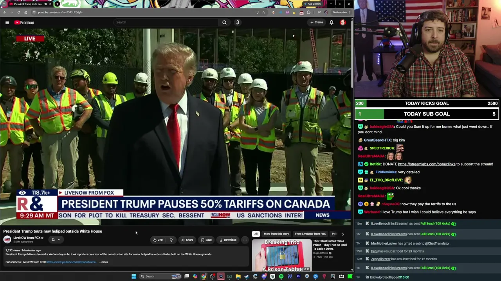Screen dimensions: 501x281
Task: Open the browser home page icon
Action: pos(26,12)
